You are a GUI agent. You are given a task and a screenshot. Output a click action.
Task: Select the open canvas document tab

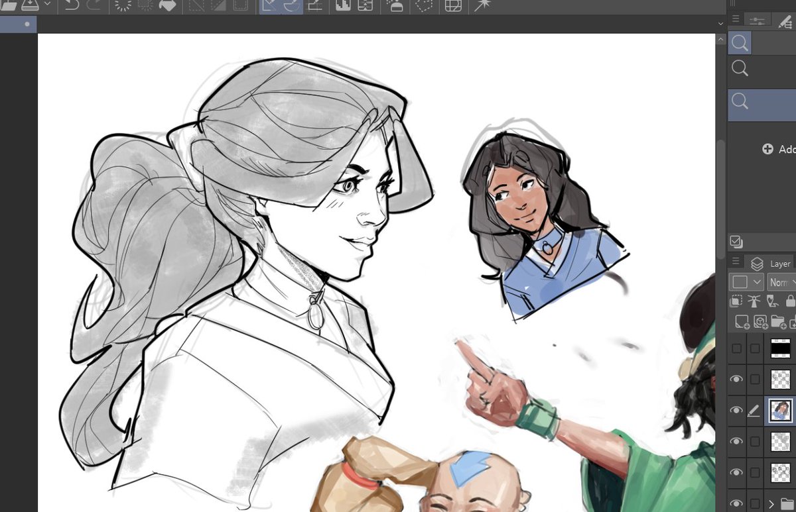18,25
